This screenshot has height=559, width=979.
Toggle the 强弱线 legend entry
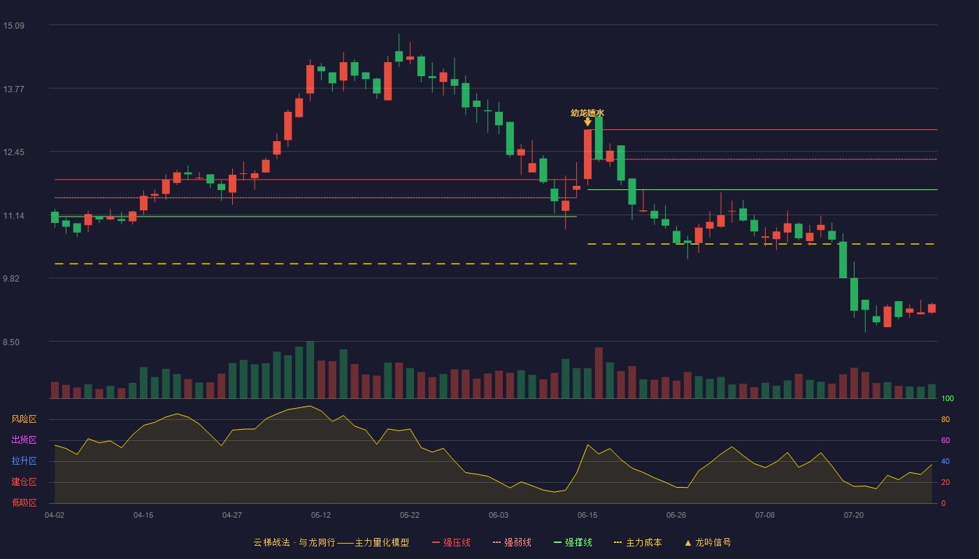(512, 542)
